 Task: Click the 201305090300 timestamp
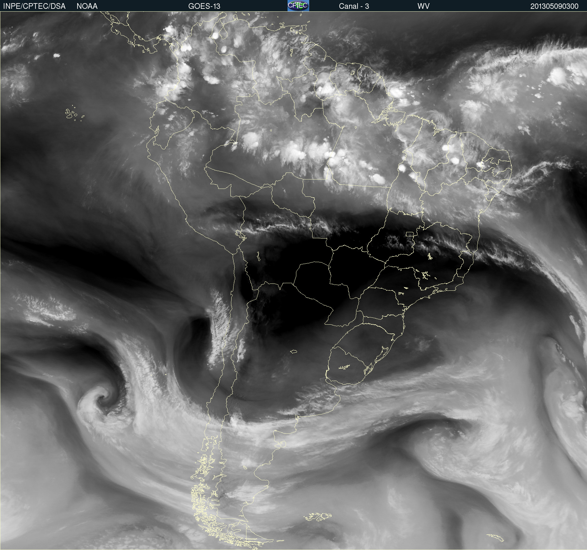554,6
